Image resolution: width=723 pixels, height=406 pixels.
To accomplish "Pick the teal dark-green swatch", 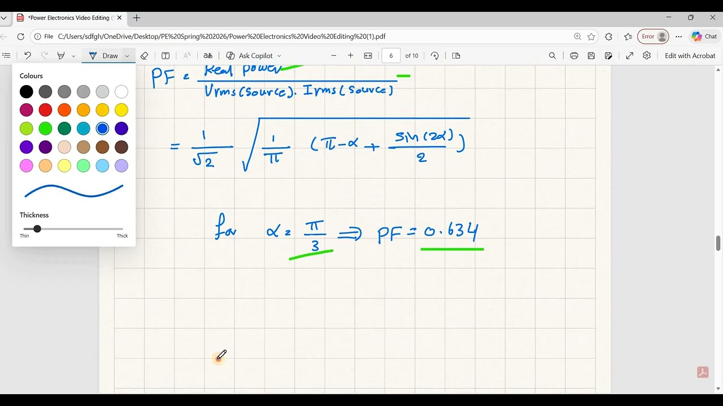I will point(64,129).
